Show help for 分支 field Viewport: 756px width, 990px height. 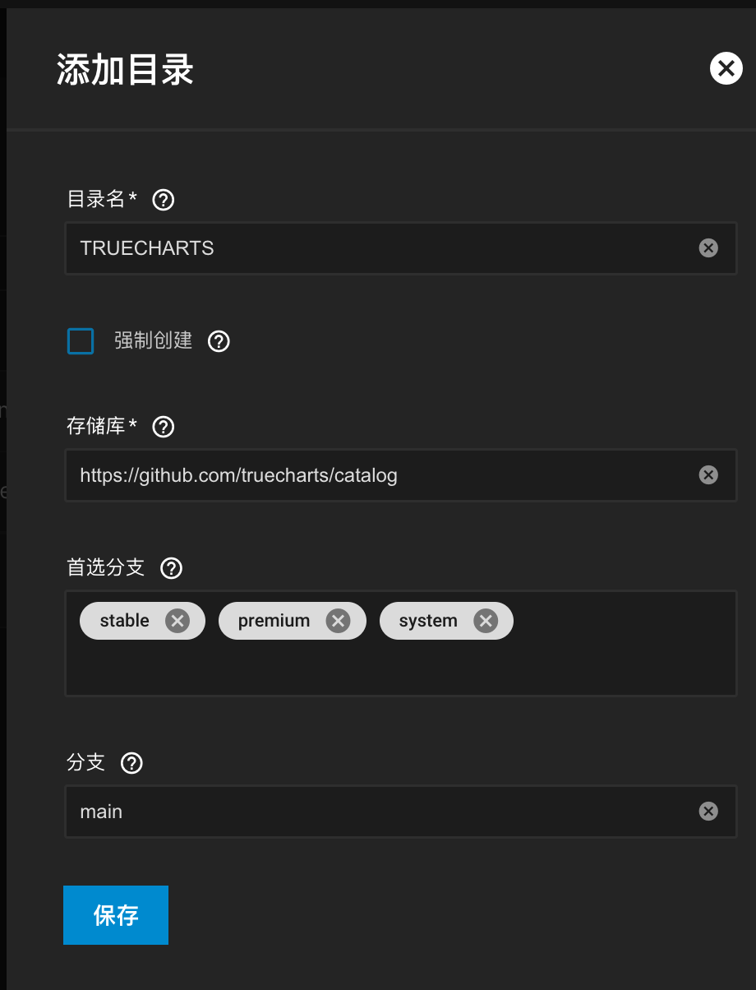[131, 763]
